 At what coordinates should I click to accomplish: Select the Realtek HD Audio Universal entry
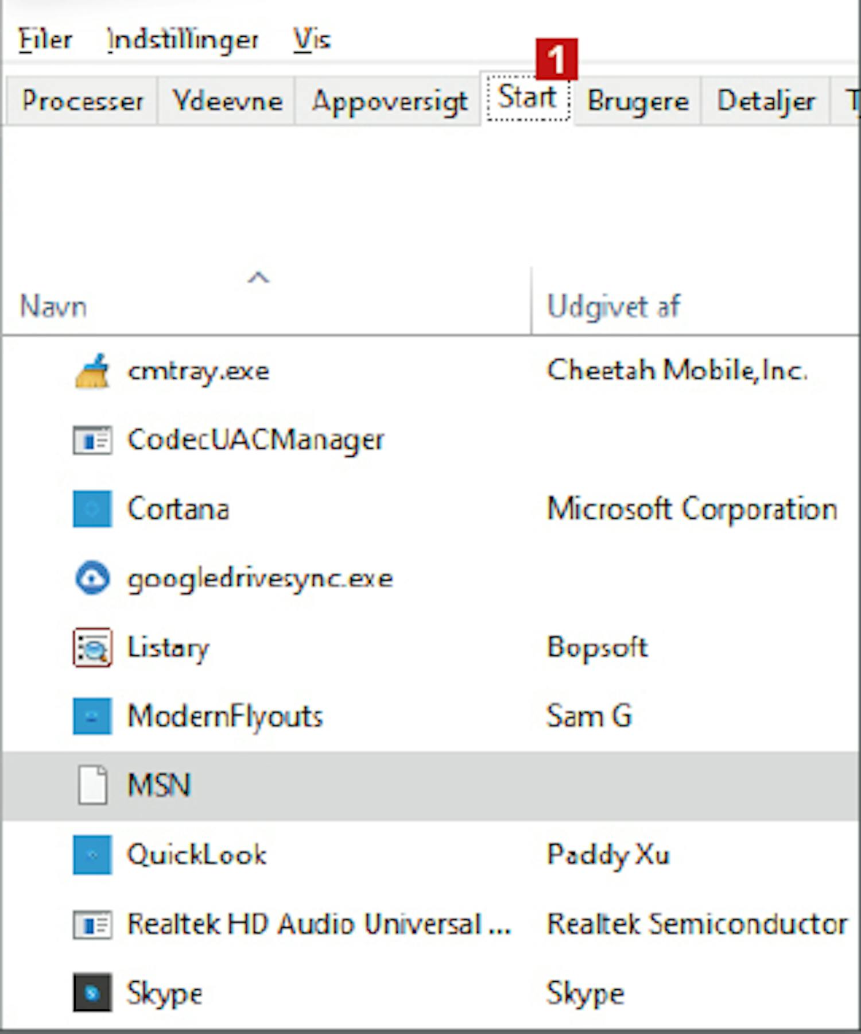319,924
